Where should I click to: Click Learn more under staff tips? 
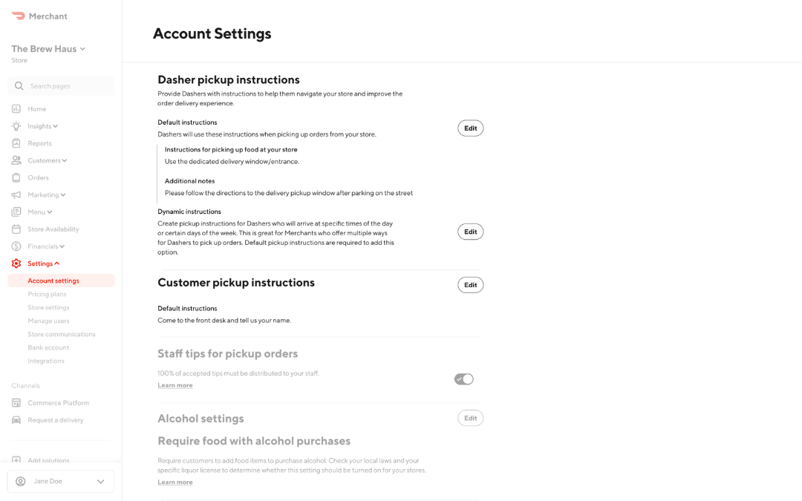click(x=175, y=384)
